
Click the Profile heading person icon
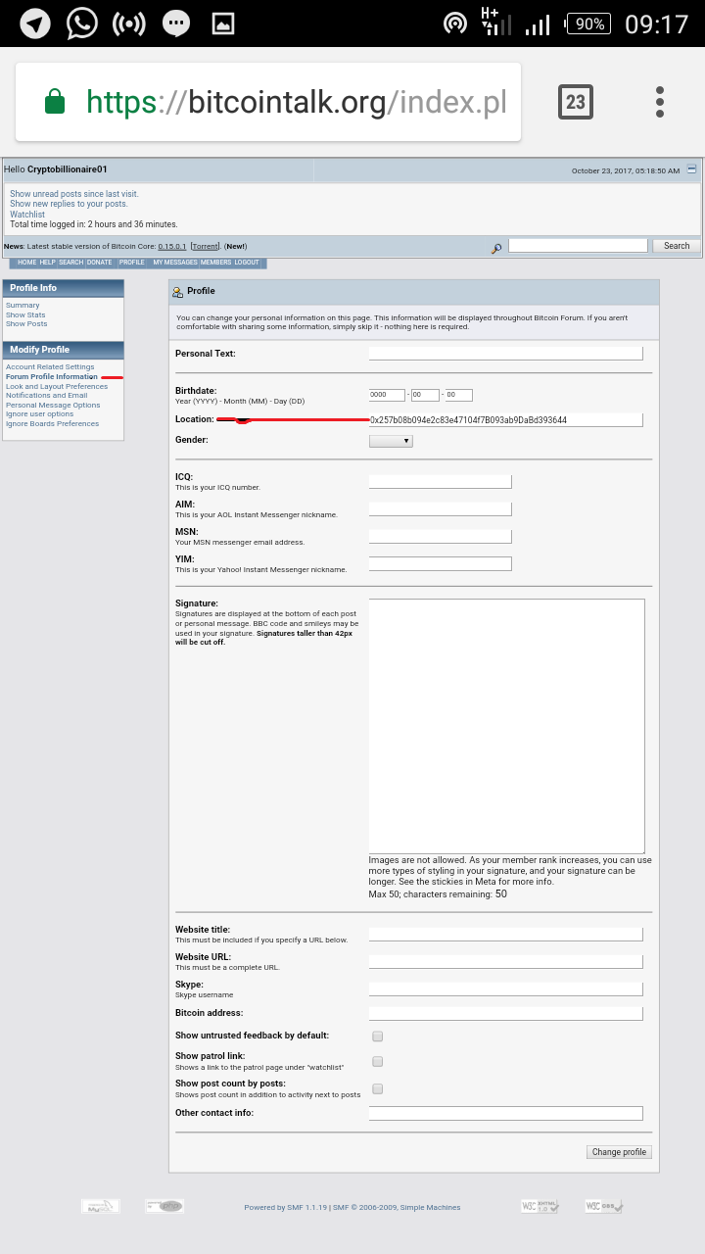tap(177, 292)
